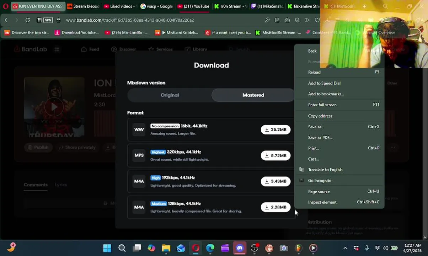This screenshot has height=256, width=428.
Task: Open Discord from the taskbar
Action: (240, 248)
